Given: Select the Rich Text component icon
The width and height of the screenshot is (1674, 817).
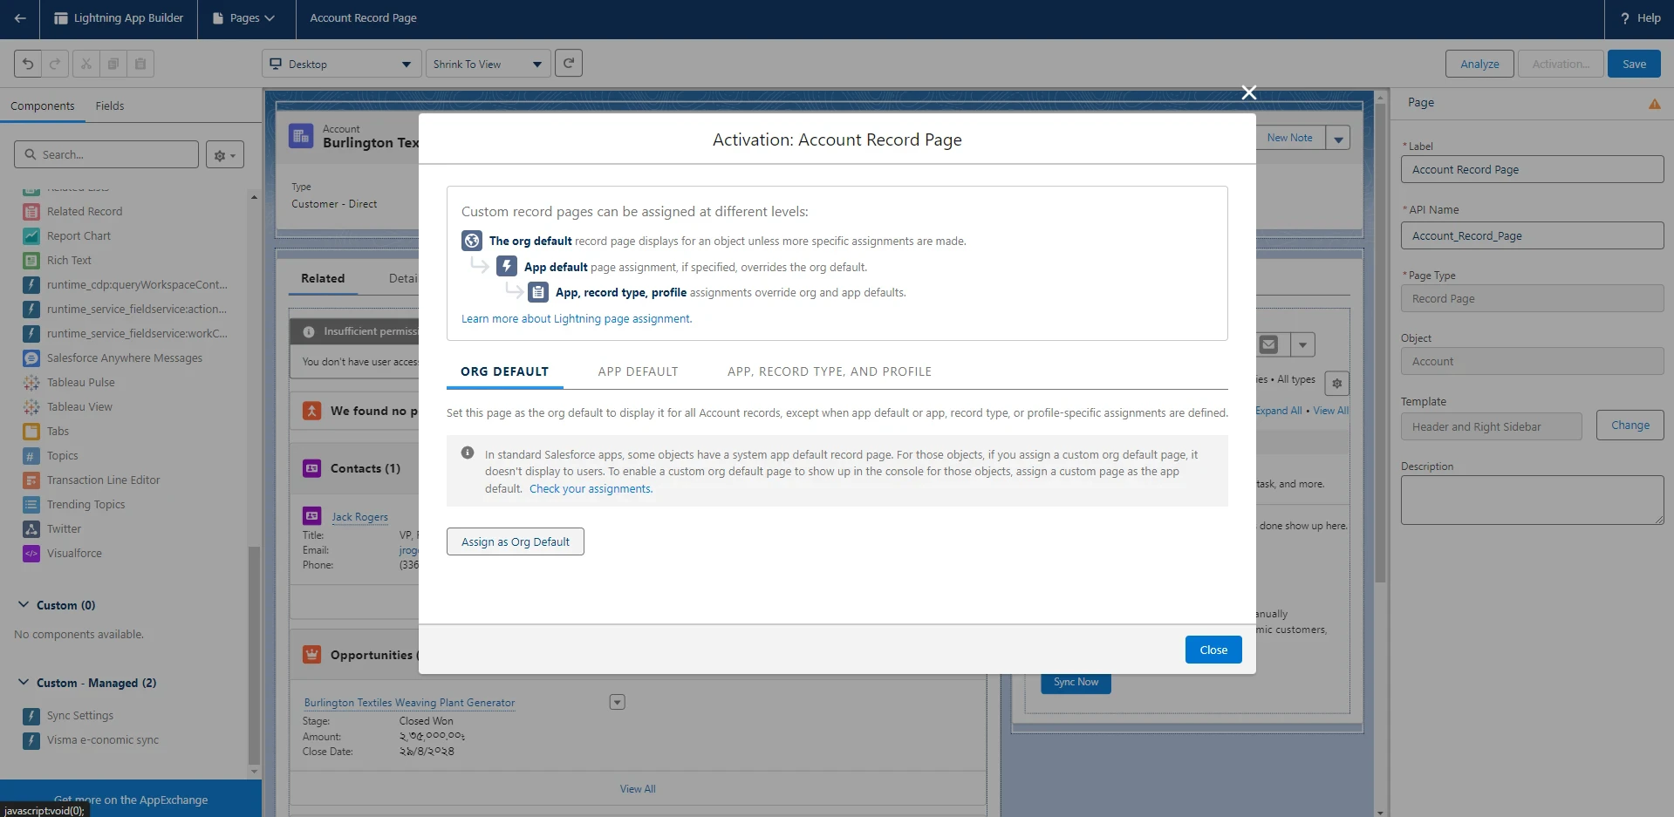Looking at the screenshot, I should click(31, 261).
